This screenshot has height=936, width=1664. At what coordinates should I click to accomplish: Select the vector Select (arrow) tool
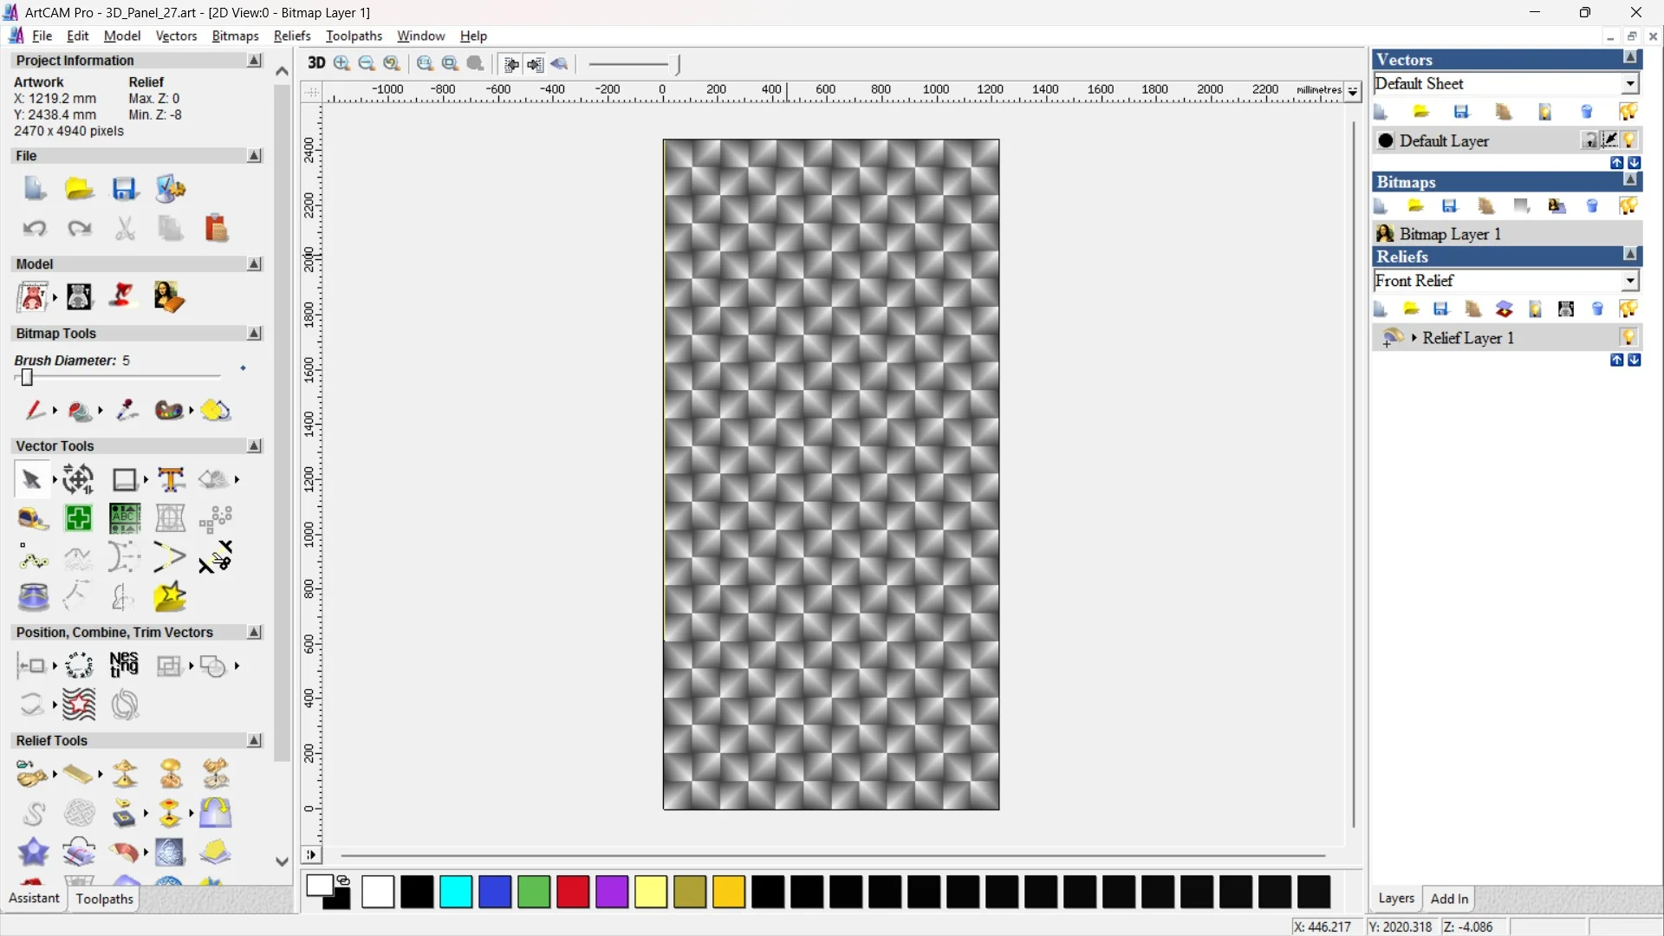[32, 479]
